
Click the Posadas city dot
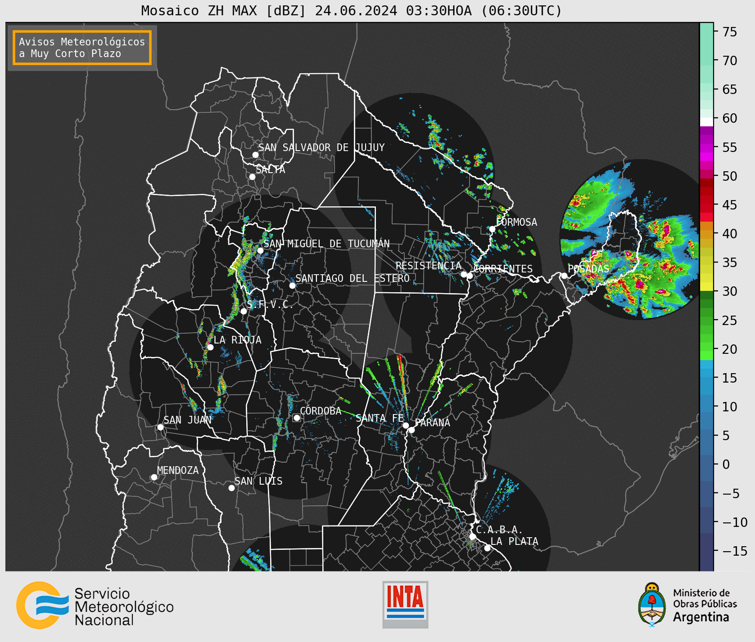coord(564,276)
